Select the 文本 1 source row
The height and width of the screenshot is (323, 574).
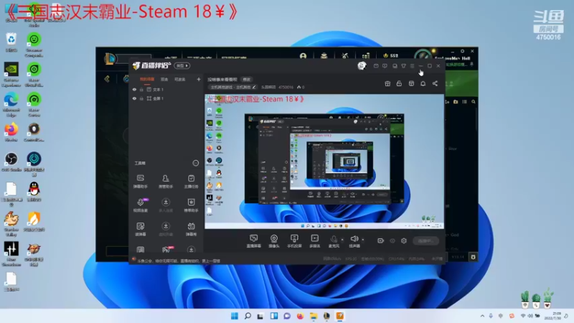[x=166, y=89]
